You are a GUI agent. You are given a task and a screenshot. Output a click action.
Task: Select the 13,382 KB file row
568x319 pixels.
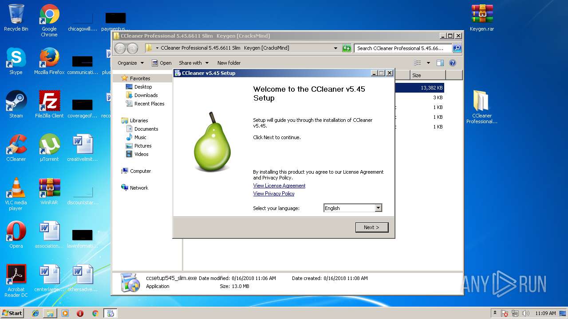click(x=419, y=88)
